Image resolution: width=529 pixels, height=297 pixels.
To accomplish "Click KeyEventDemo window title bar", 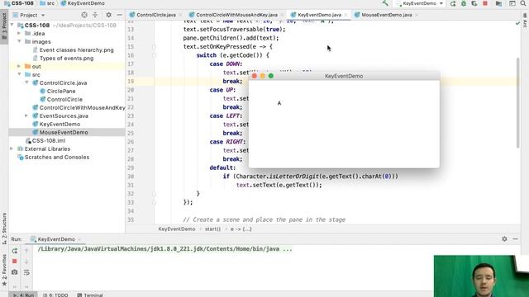I will tap(344, 76).
